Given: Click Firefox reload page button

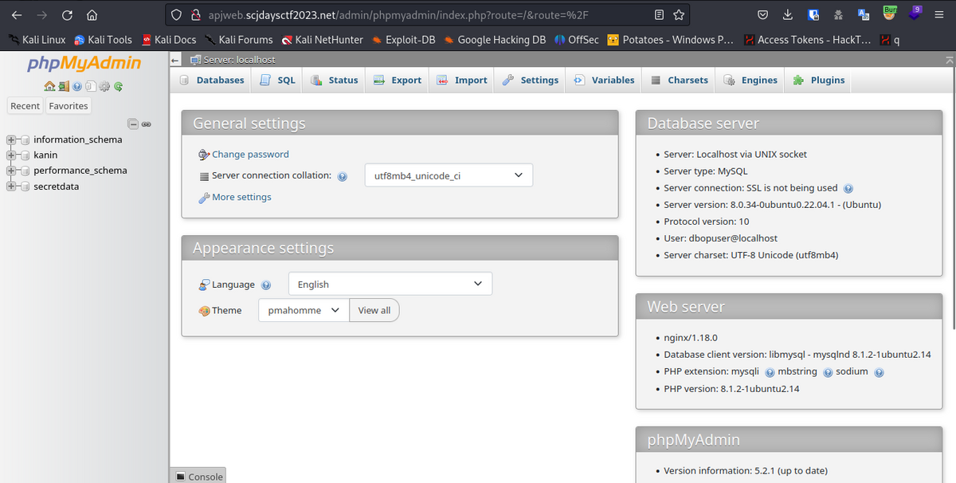Looking at the screenshot, I should (67, 14).
